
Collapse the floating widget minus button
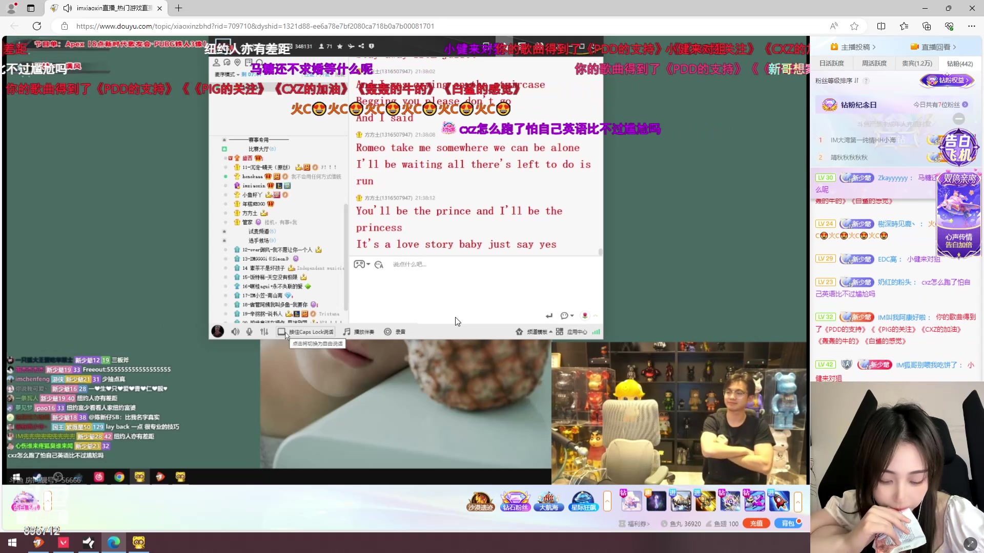coord(958,119)
